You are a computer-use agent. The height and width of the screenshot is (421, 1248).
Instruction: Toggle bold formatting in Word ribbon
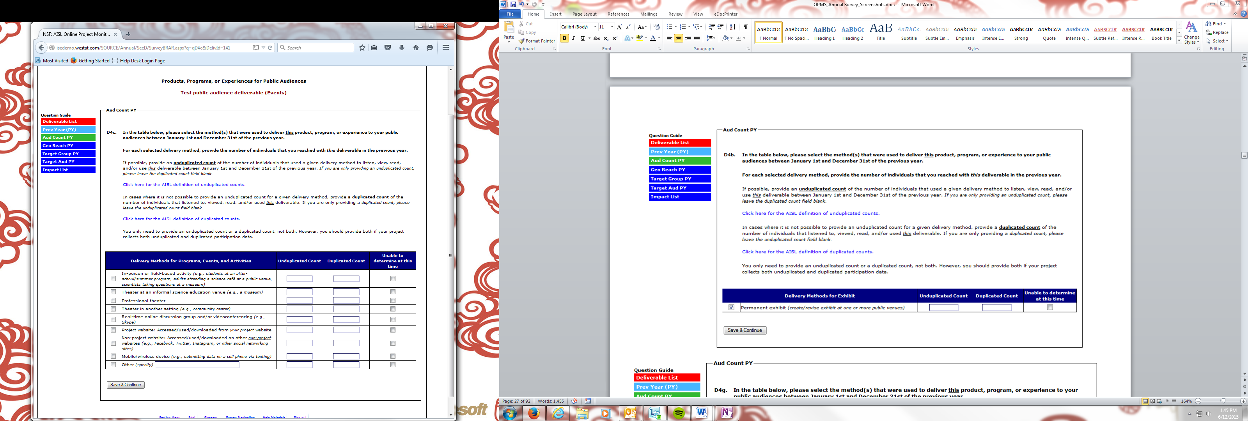click(564, 38)
